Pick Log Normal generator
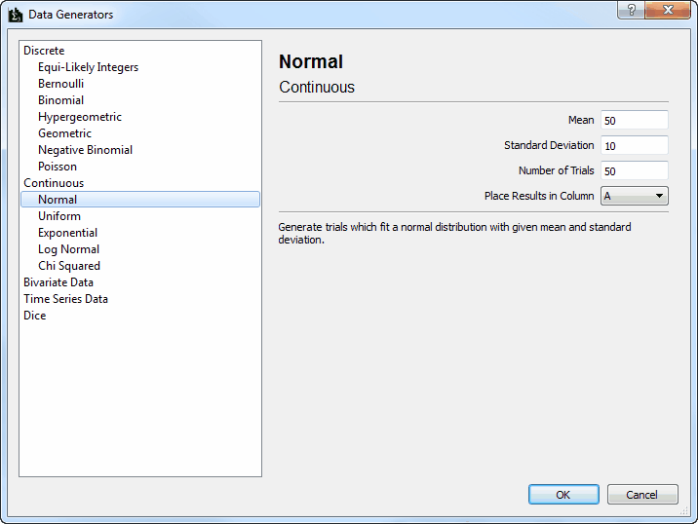Viewport: 698px width, 524px height. click(68, 249)
